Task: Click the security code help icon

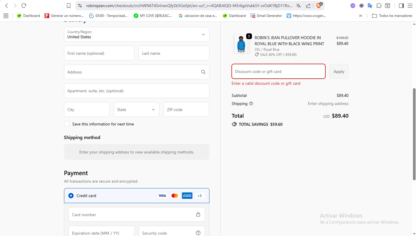Action: pyautogui.click(x=198, y=233)
